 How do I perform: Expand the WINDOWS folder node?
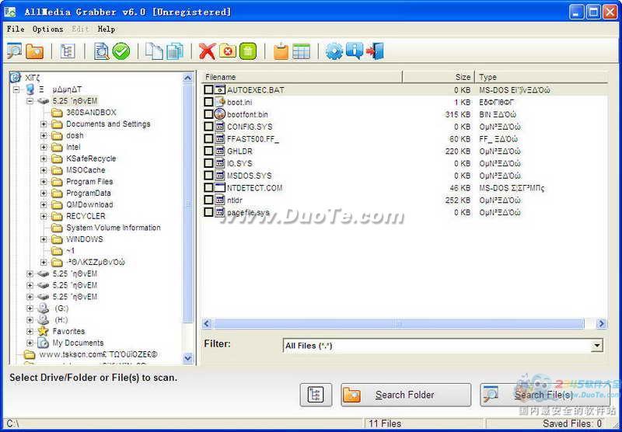[44, 239]
